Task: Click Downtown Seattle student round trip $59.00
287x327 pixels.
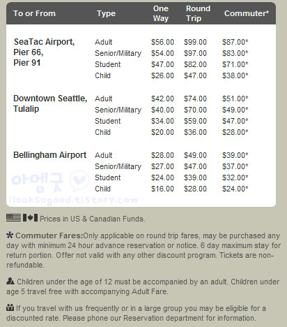Action: click(x=195, y=121)
